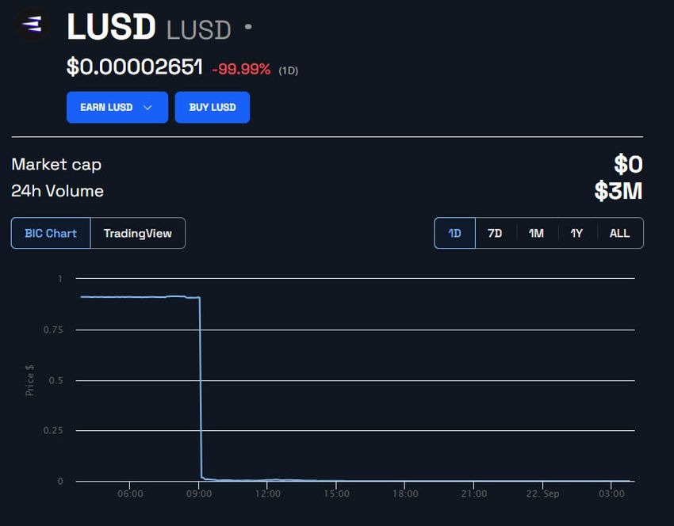
Task: Click the Price $ axis label
Action: 29,379
